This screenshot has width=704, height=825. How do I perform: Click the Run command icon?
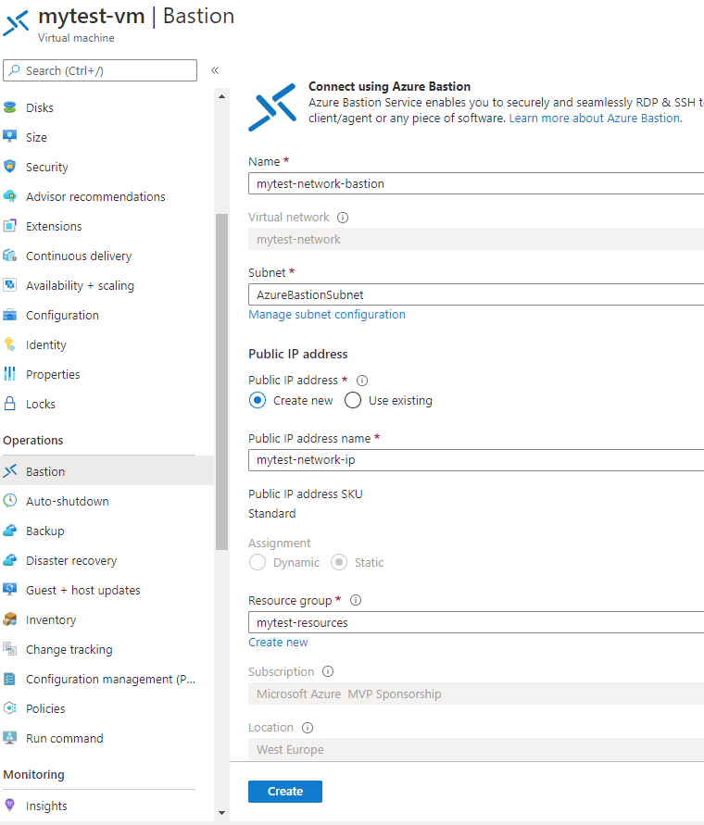coord(9,738)
